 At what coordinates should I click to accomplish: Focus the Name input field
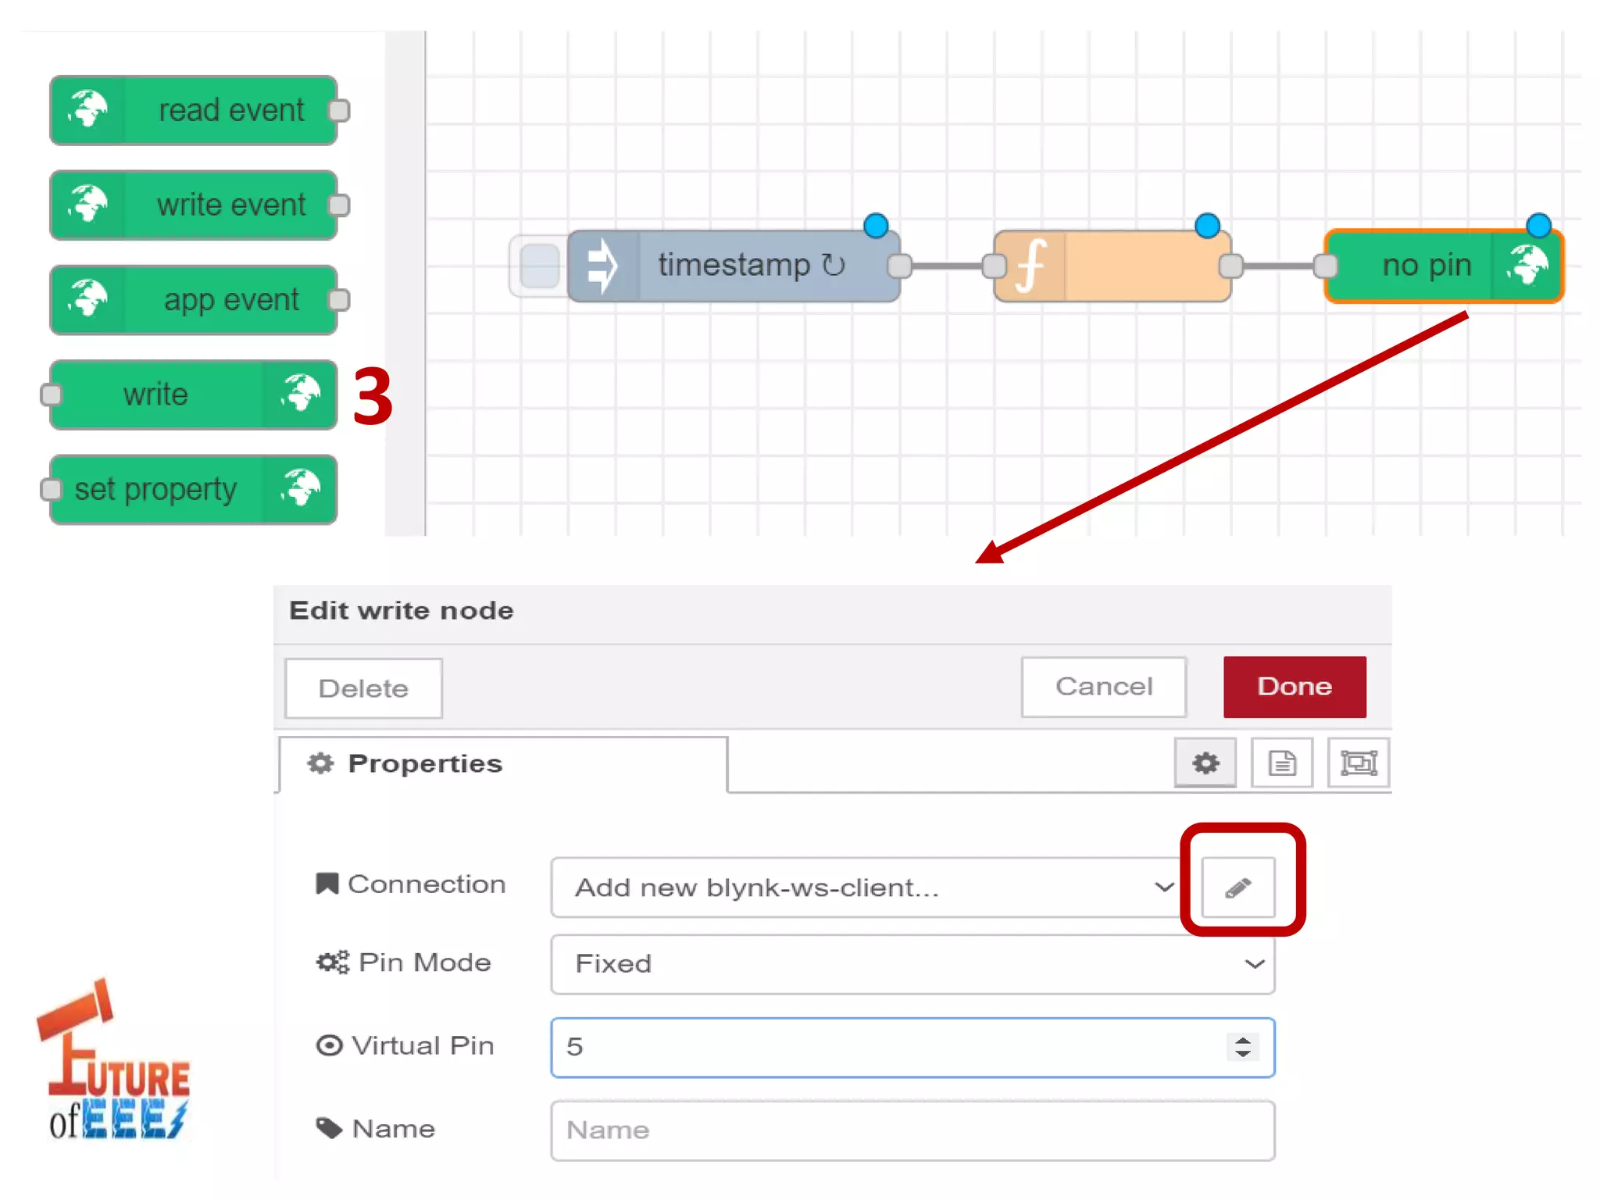[x=912, y=1130]
